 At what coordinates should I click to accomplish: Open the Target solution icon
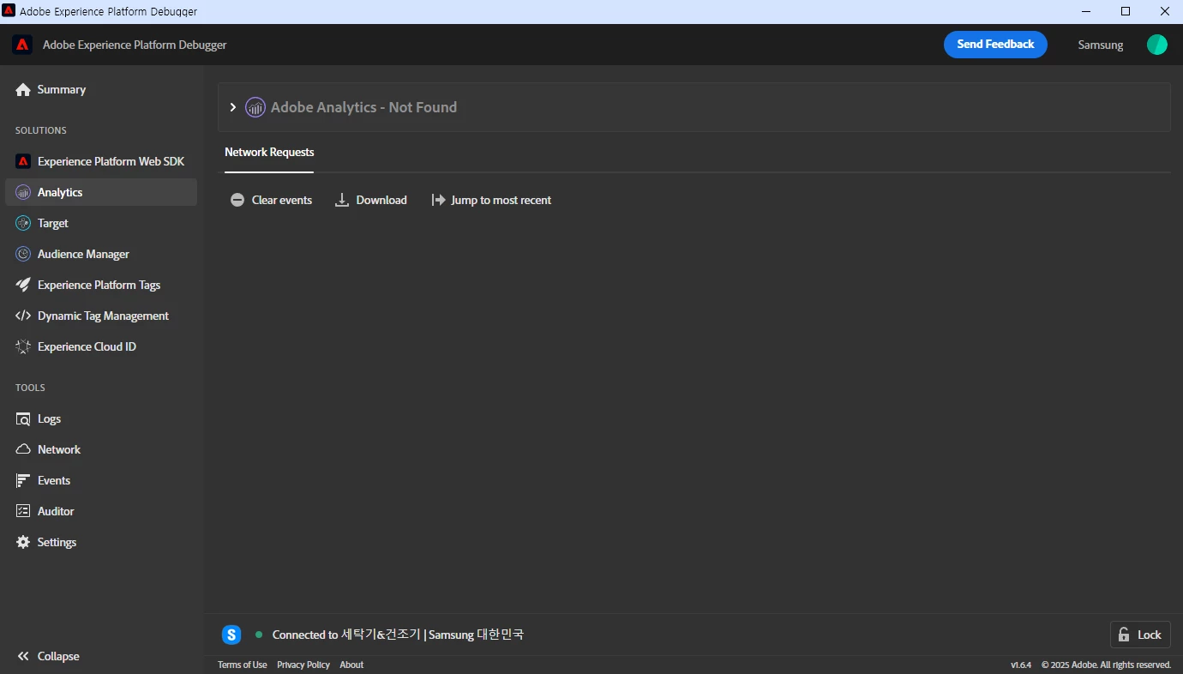coord(23,223)
